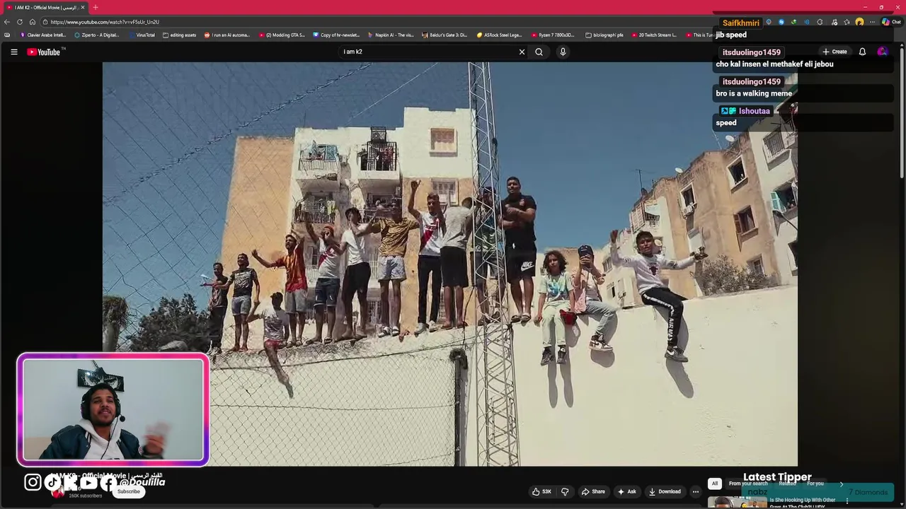Select the All filter chip
This screenshot has height=509, width=906.
tap(715, 484)
